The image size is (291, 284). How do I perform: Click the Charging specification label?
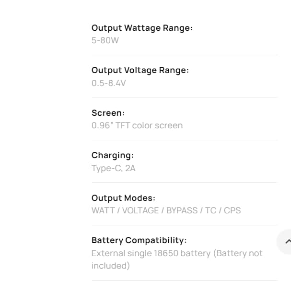[x=112, y=155]
